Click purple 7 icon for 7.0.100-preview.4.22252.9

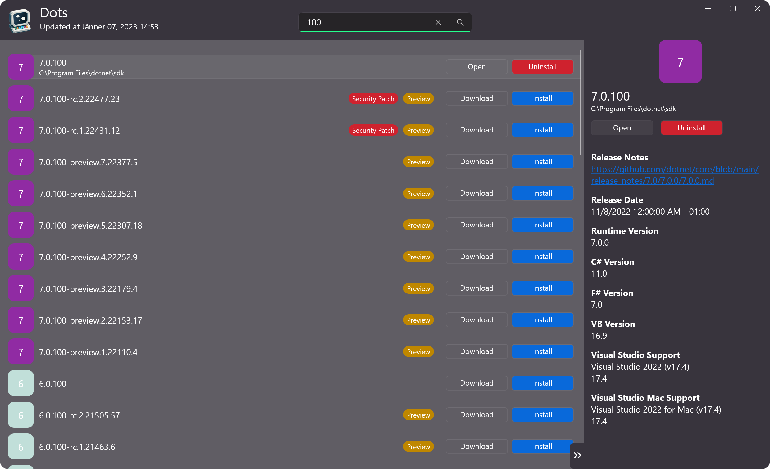coord(21,257)
